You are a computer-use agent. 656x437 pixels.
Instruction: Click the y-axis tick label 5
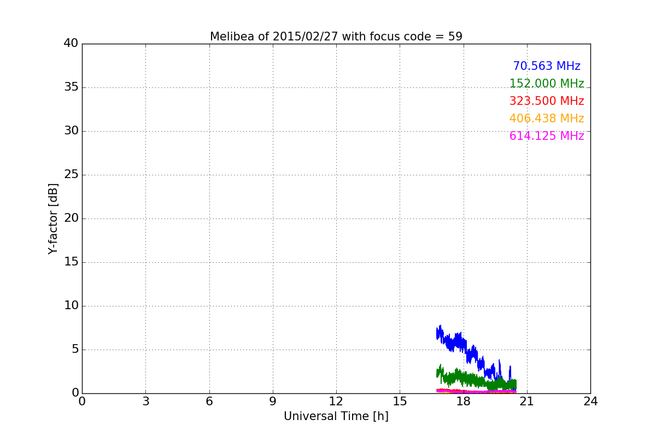[75, 350]
